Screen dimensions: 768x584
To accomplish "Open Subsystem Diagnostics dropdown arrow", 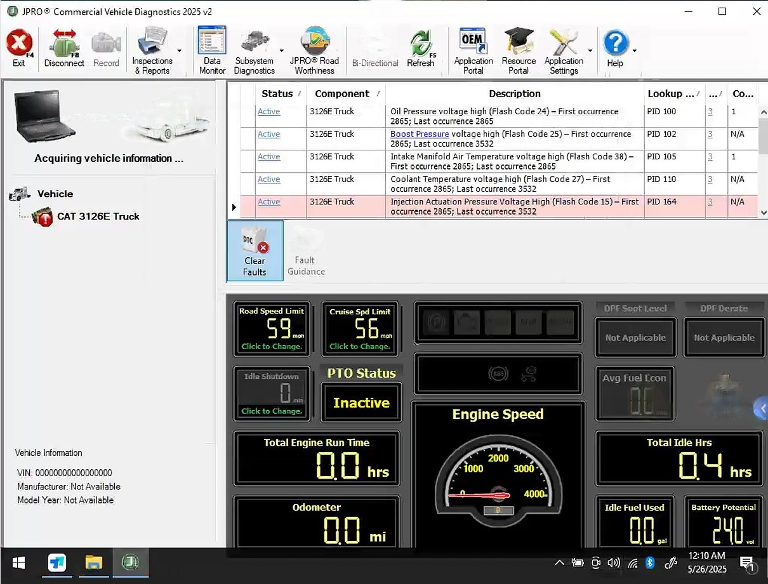I will pyautogui.click(x=281, y=51).
